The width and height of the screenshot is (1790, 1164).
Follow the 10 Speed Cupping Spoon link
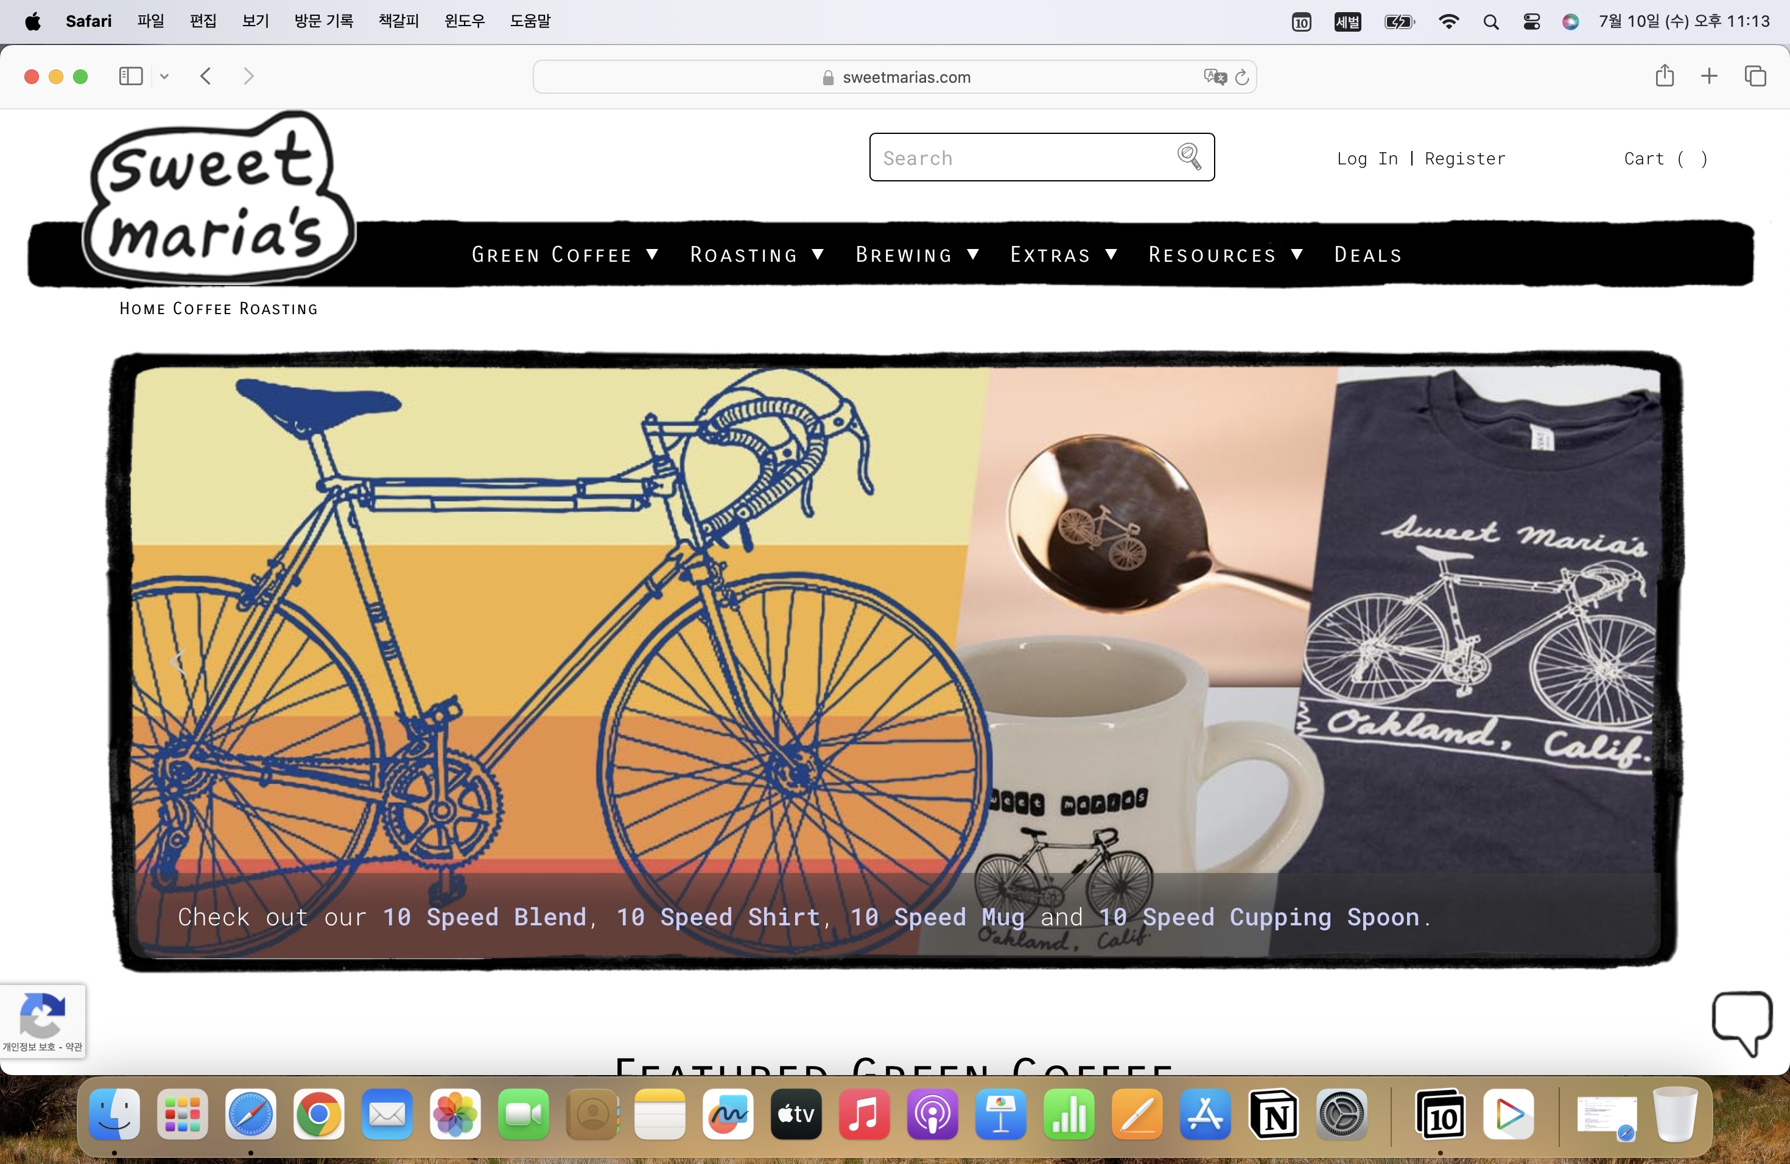tap(1259, 917)
